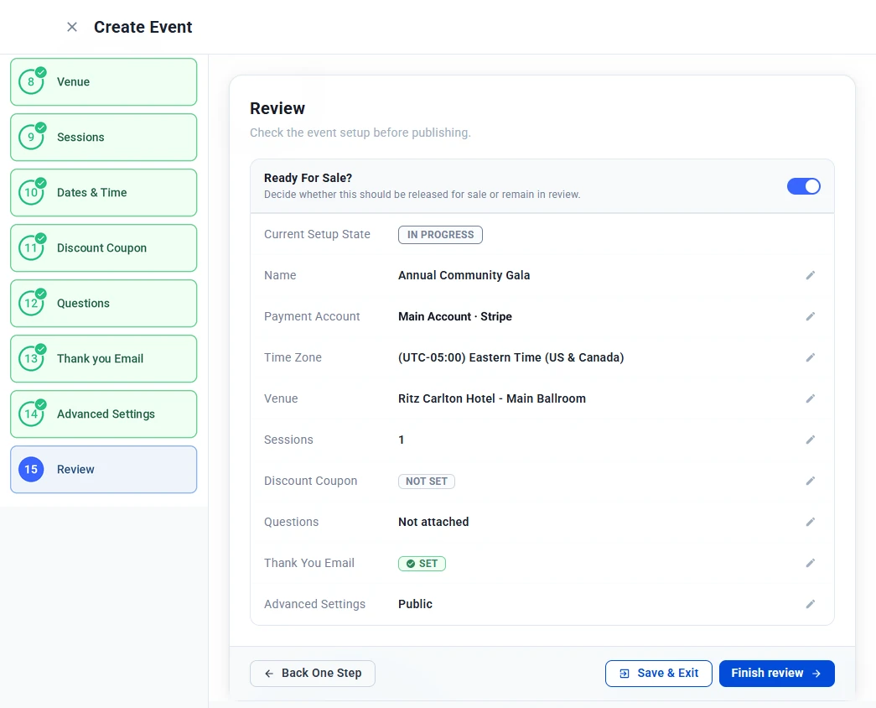This screenshot has height=708, width=876.
Task: Click the Public advanced settings value
Action: coord(415,604)
